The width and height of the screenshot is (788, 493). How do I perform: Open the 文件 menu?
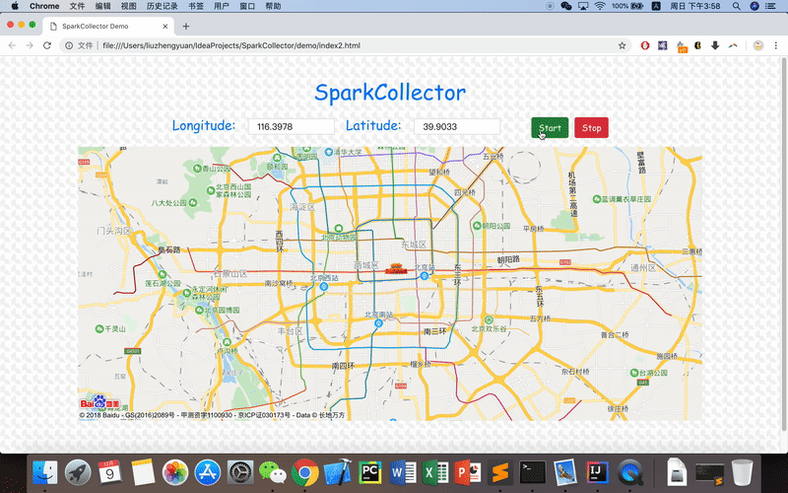click(77, 6)
